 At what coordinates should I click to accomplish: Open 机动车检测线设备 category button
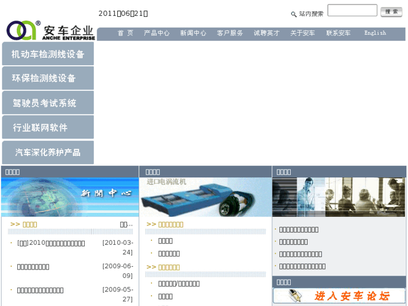click(x=48, y=54)
